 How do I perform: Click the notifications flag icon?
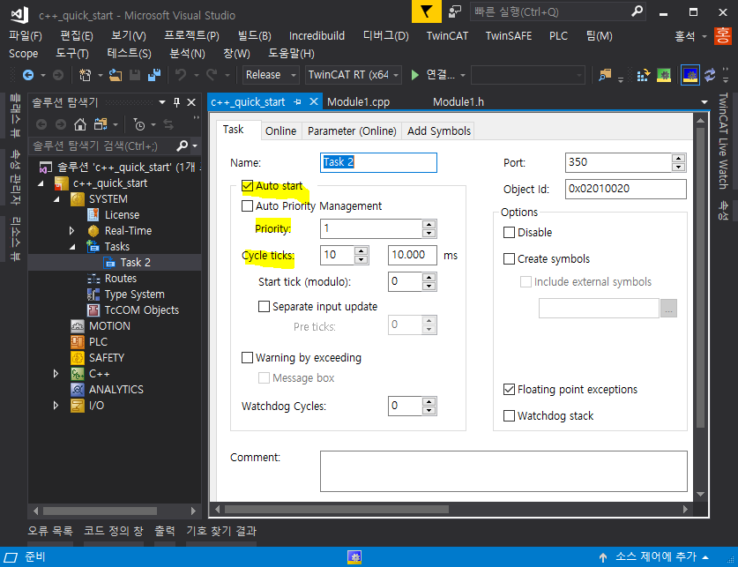pyautogui.click(x=427, y=11)
